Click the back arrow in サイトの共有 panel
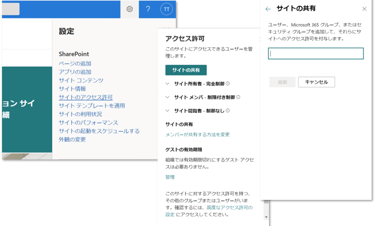The image size is (388, 226). 268,9
